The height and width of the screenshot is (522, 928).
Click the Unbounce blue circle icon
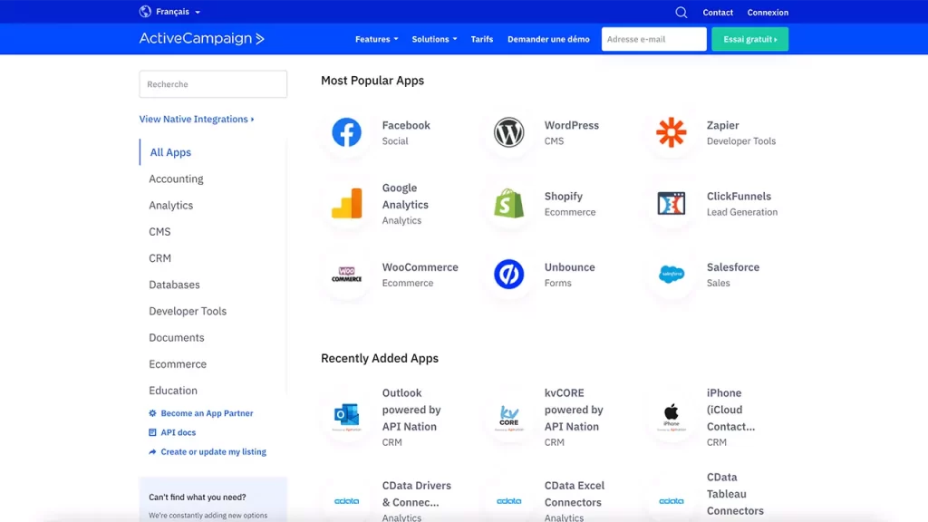tap(509, 274)
